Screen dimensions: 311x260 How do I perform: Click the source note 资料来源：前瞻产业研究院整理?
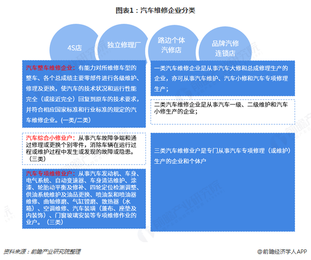coord(42,251)
